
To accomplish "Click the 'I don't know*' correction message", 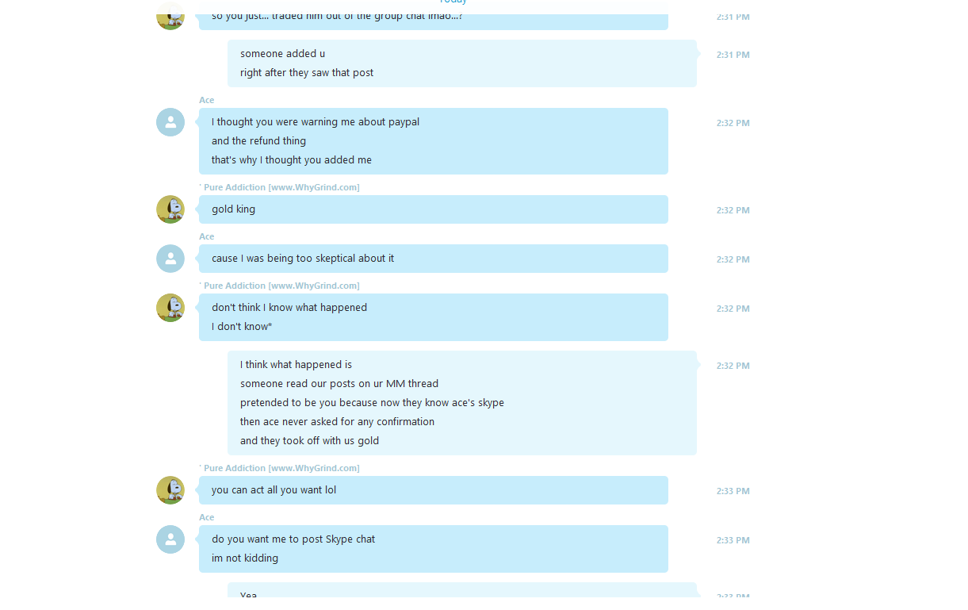I will pyautogui.click(x=242, y=327).
